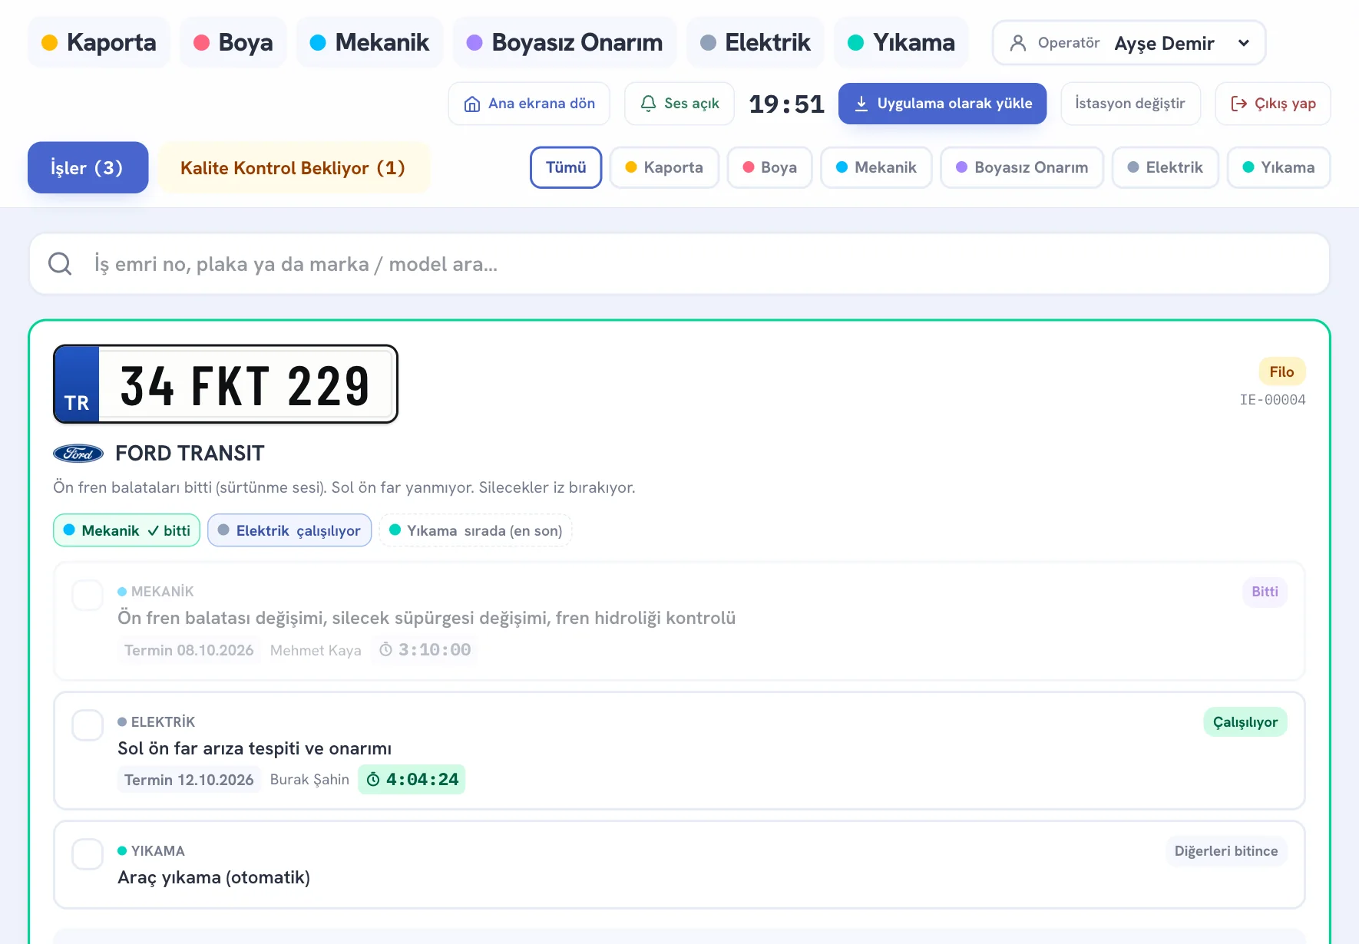Filter jobs by Boya
Image resolution: width=1359 pixels, height=944 pixels.
click(x=769, y=167)
